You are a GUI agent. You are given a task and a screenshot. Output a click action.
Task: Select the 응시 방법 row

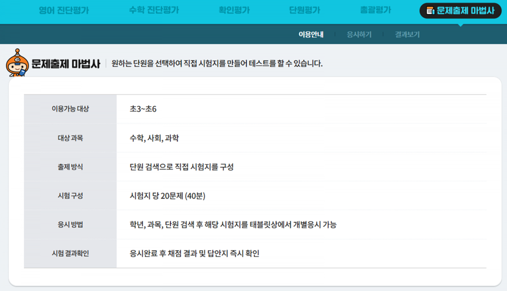coord(70,224)
